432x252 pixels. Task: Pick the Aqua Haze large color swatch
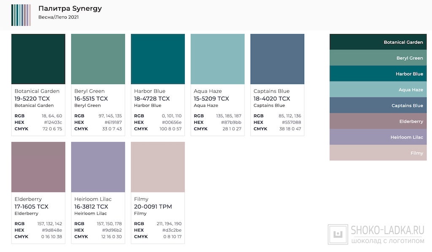(x=218, y=59)
